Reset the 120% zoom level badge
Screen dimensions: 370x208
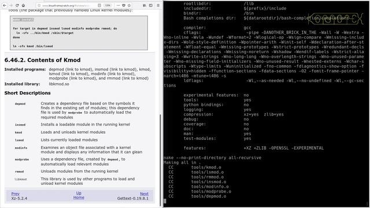pos(108,5)
